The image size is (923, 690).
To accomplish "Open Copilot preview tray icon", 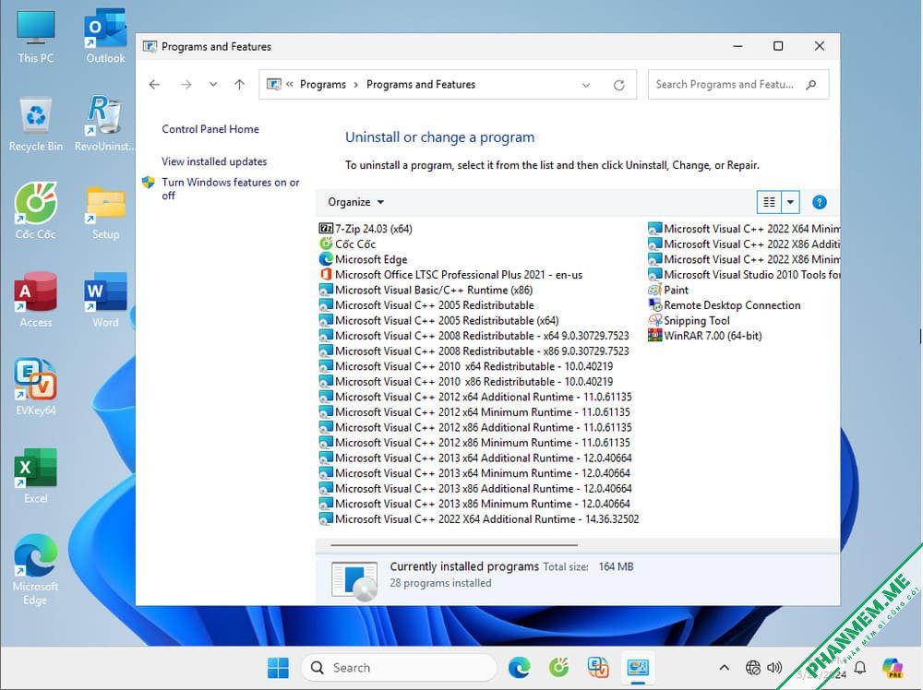I will pos(893,668).
